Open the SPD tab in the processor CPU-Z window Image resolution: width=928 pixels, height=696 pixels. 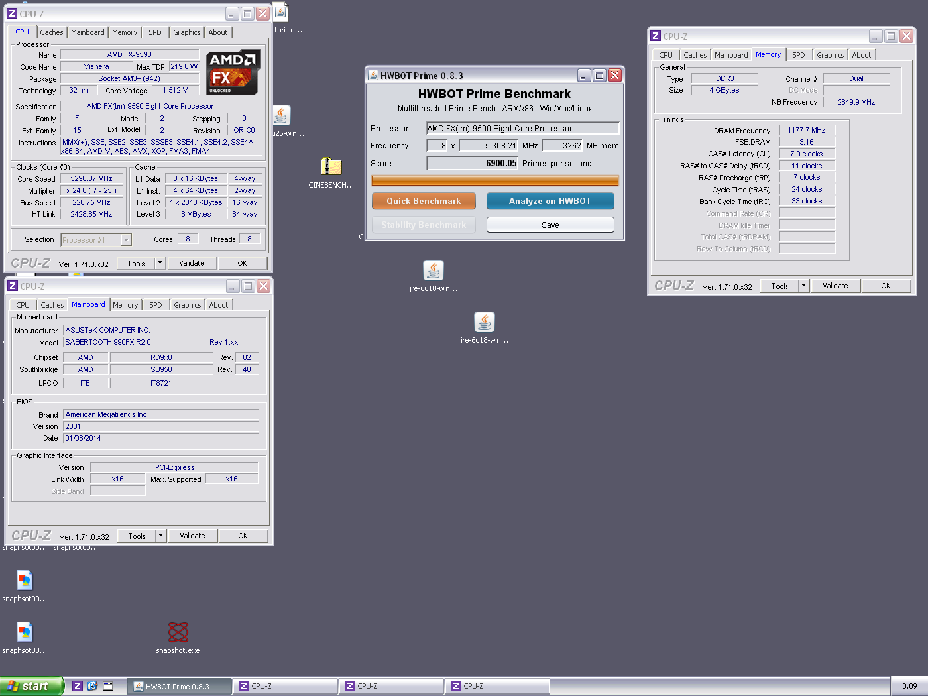coord(155,32)
